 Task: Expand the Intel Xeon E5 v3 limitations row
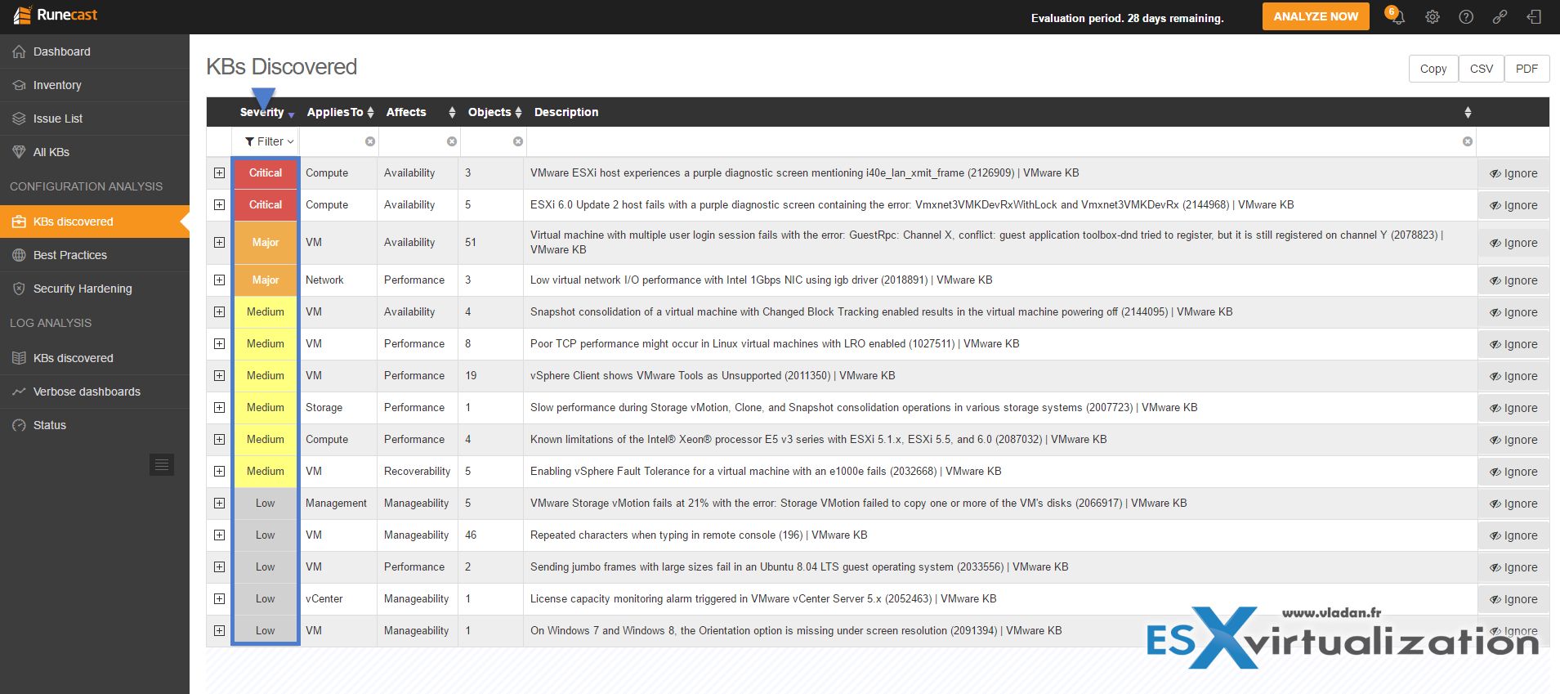tap(219, 439)
